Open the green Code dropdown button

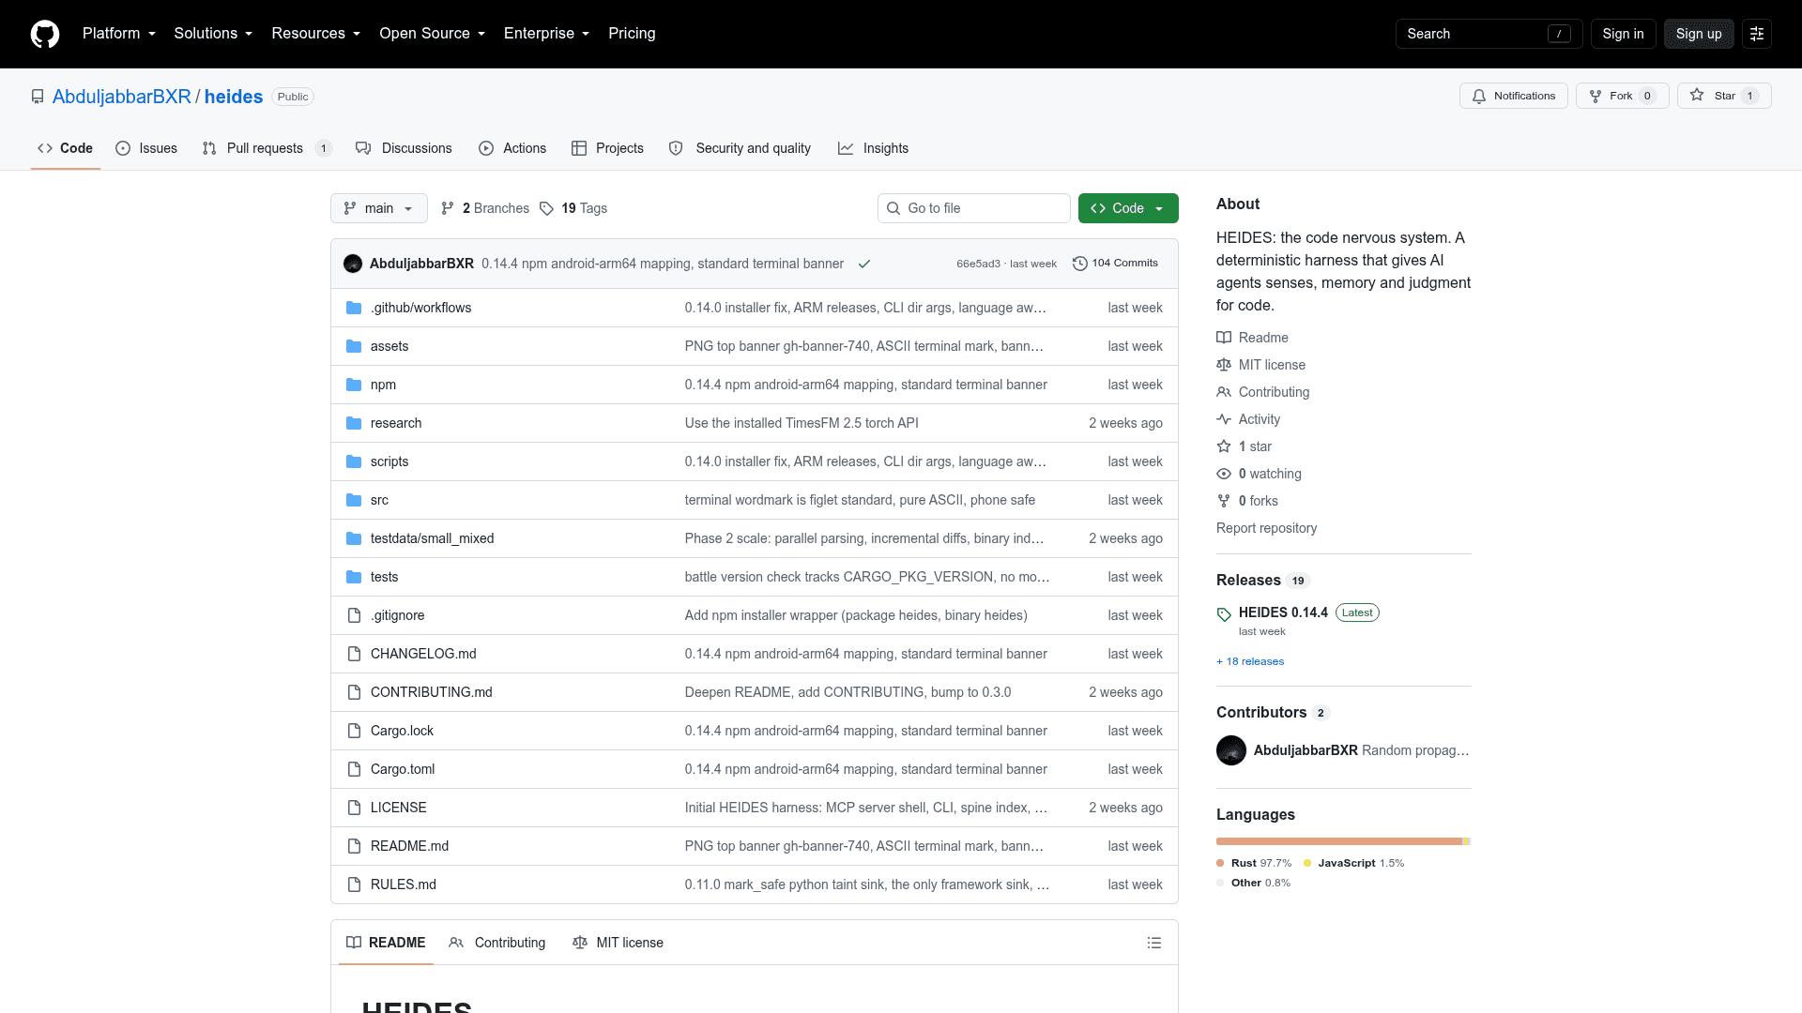(x=1128, y=208)
